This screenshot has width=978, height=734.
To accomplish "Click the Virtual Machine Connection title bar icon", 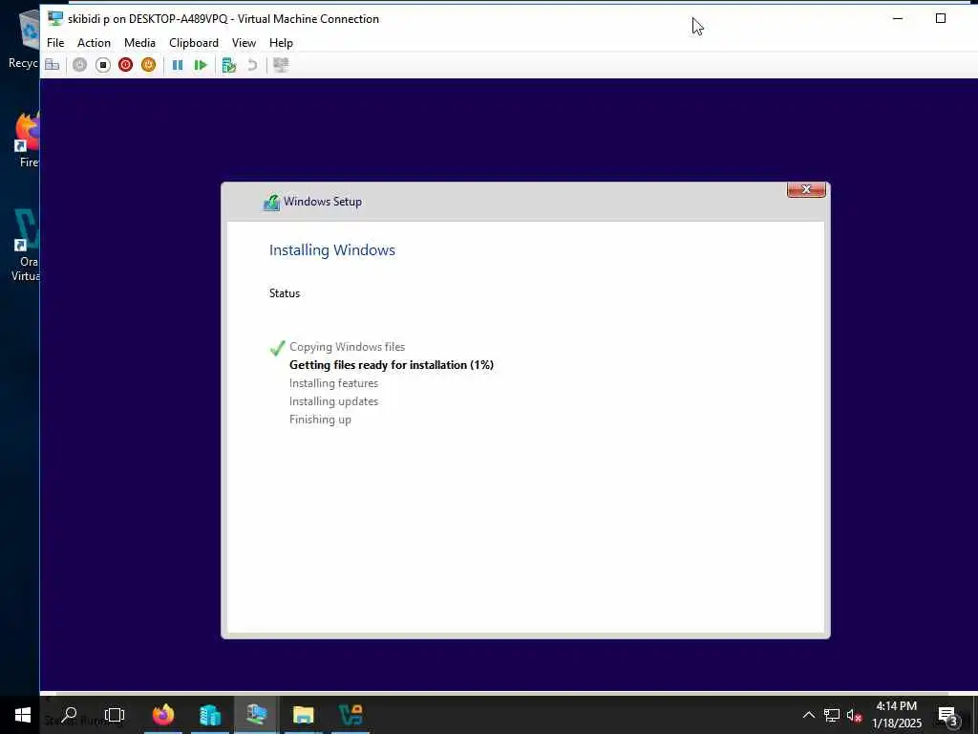I will (x=55, y=19).
